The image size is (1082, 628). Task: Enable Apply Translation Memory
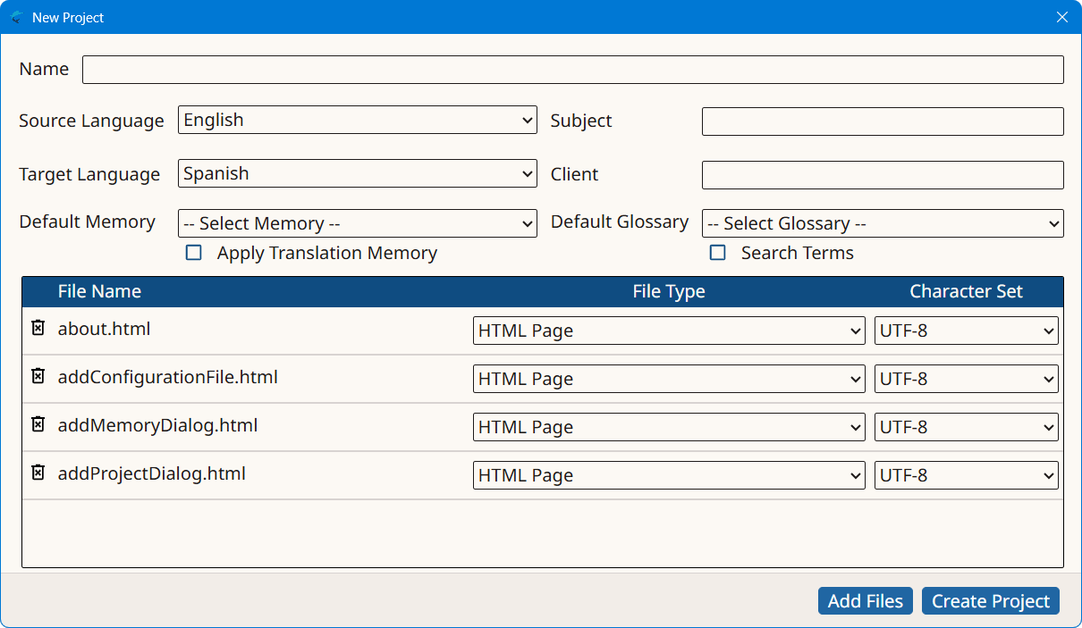click(193, 253)
